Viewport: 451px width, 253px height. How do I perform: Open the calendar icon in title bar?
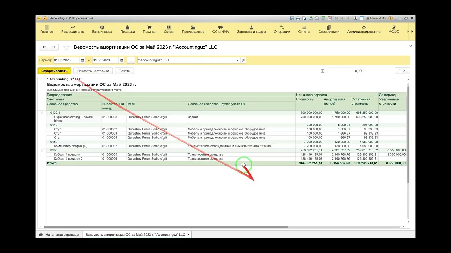(x=329, y=18)
